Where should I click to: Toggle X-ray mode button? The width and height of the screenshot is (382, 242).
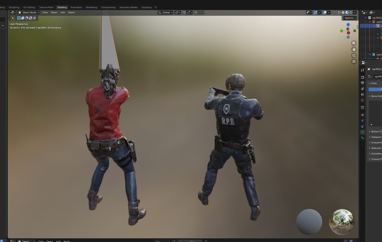[334, 12]
